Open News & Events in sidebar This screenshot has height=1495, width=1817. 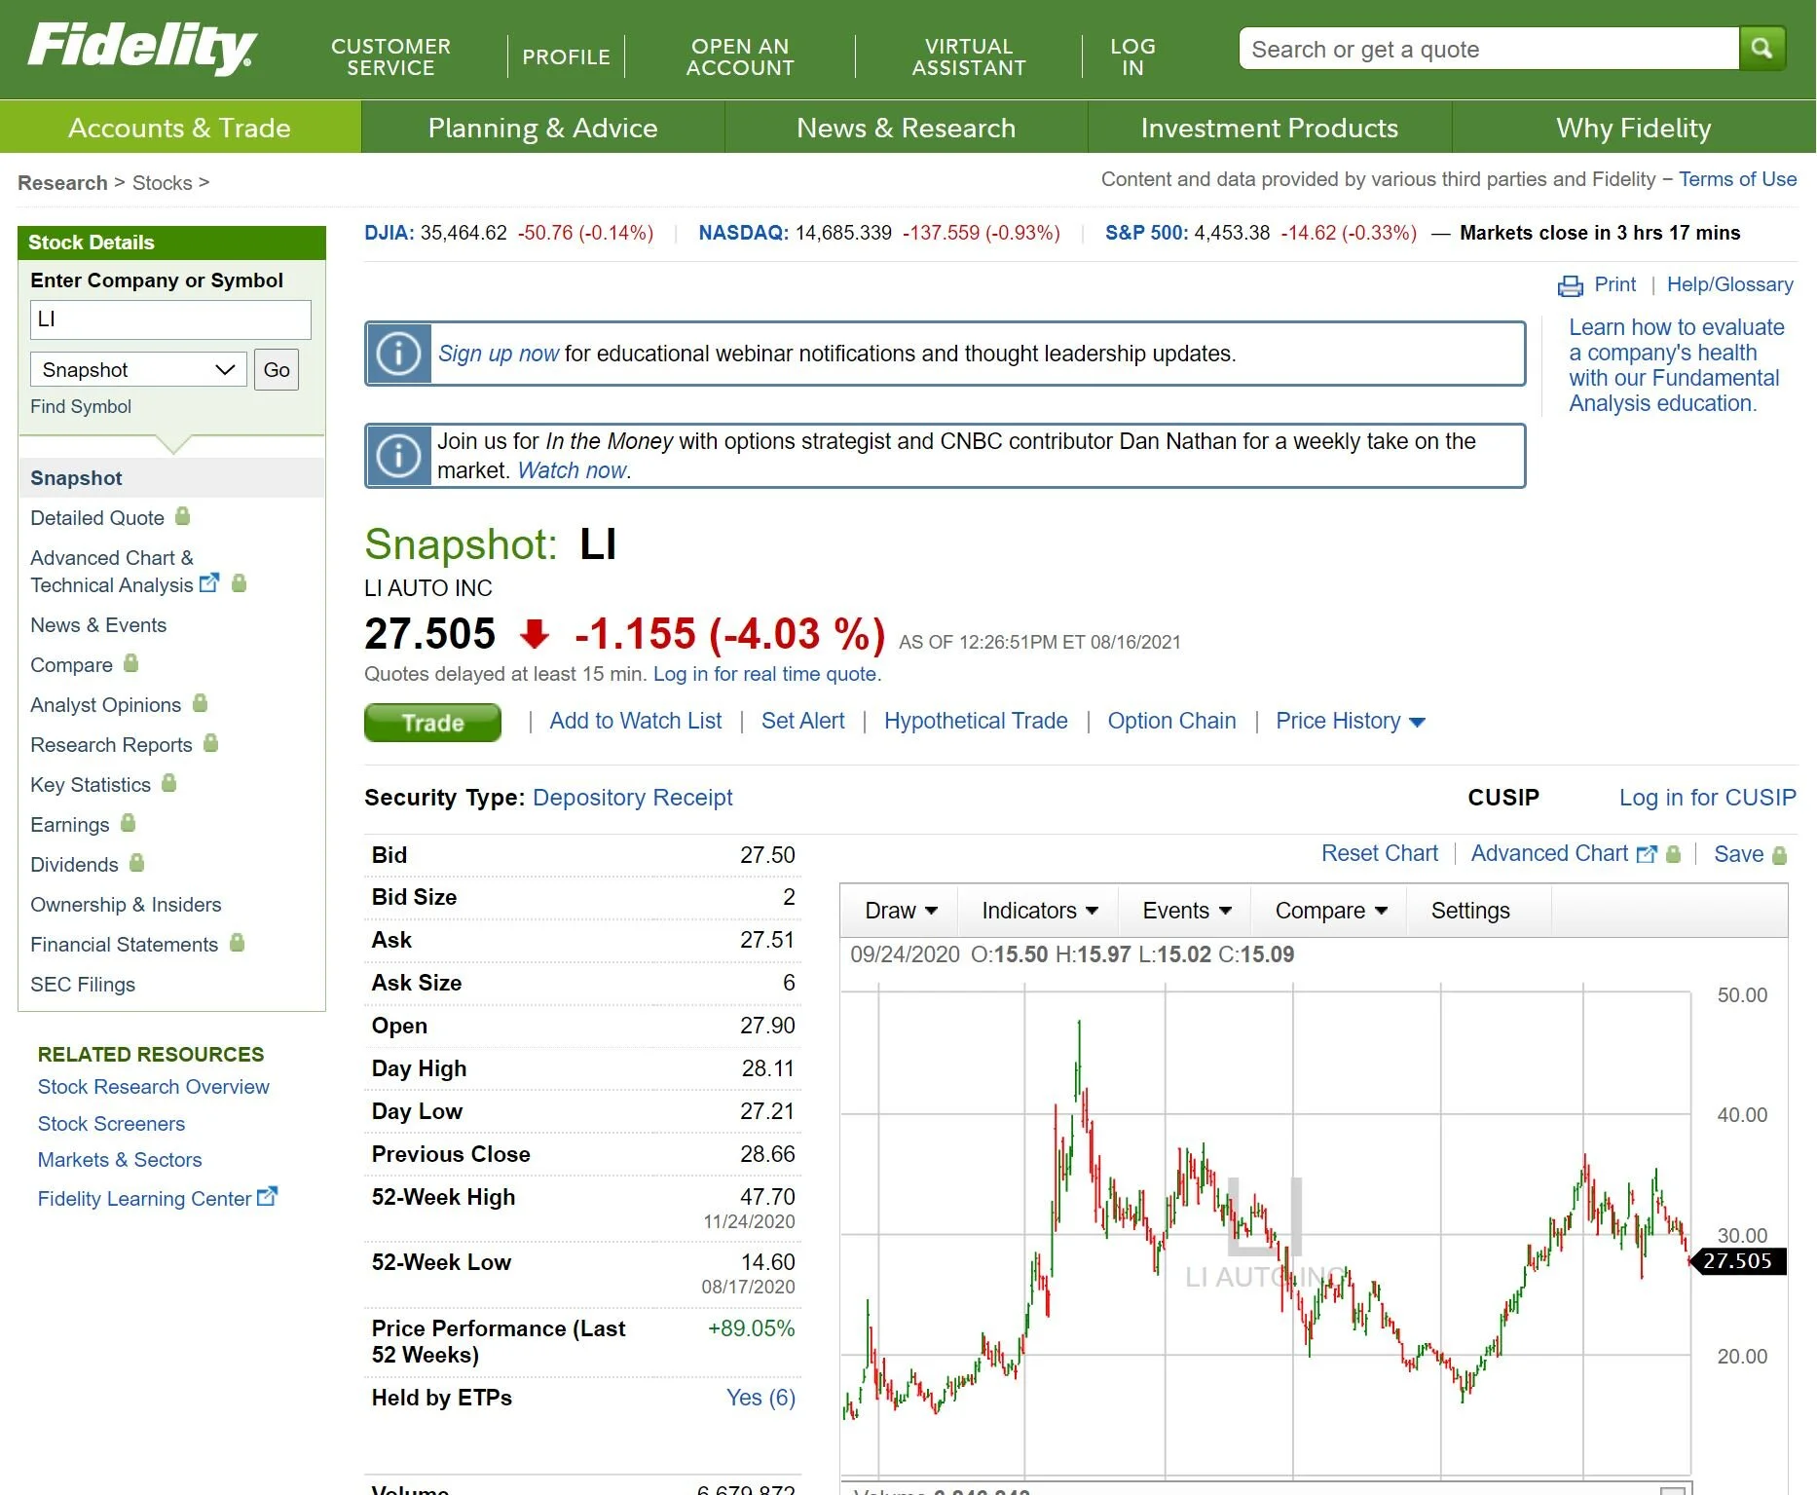tap(98, 625)
